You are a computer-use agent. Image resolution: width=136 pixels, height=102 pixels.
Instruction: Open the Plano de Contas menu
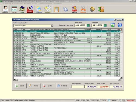(17, 4)
